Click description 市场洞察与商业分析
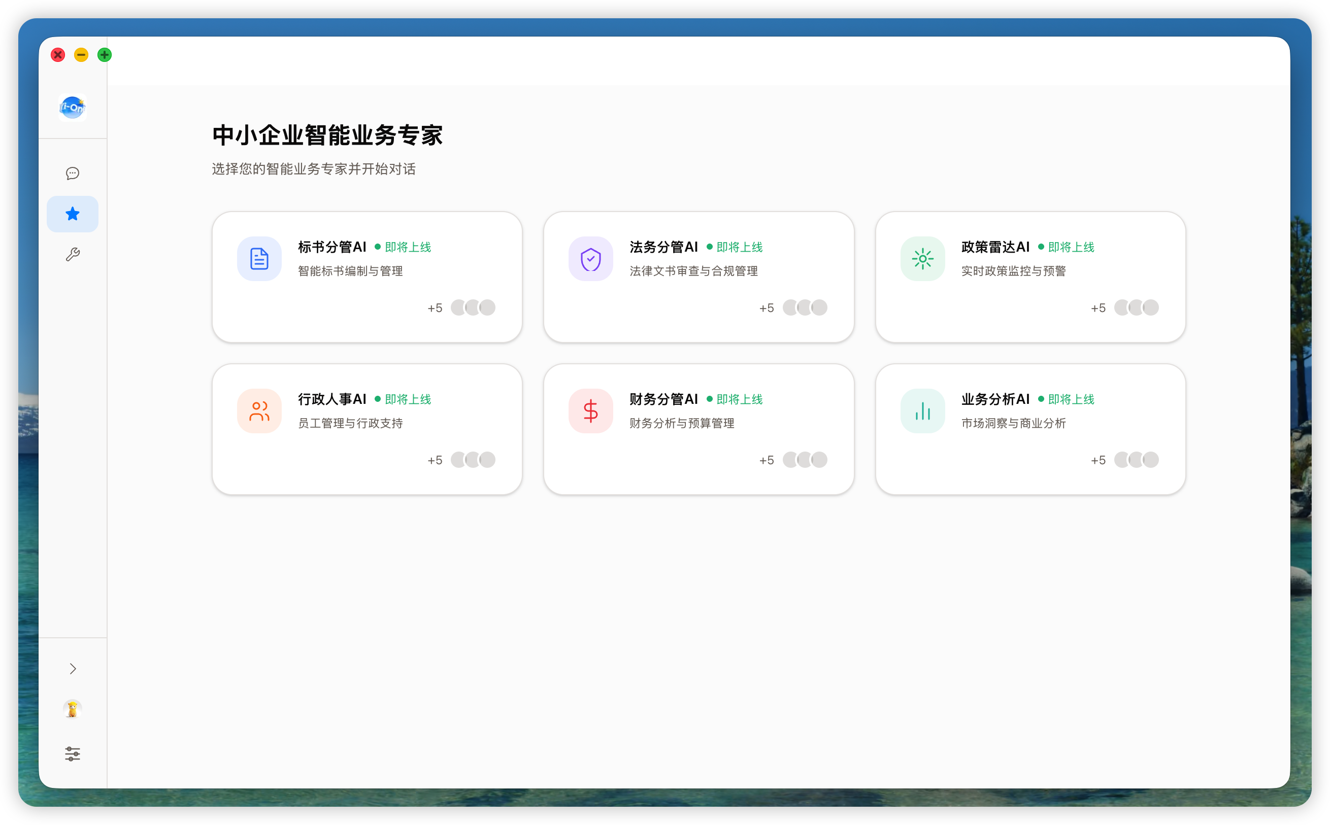Image resolution: width=1330 pixels, height=825 pixels. (x=1013, y=424)
